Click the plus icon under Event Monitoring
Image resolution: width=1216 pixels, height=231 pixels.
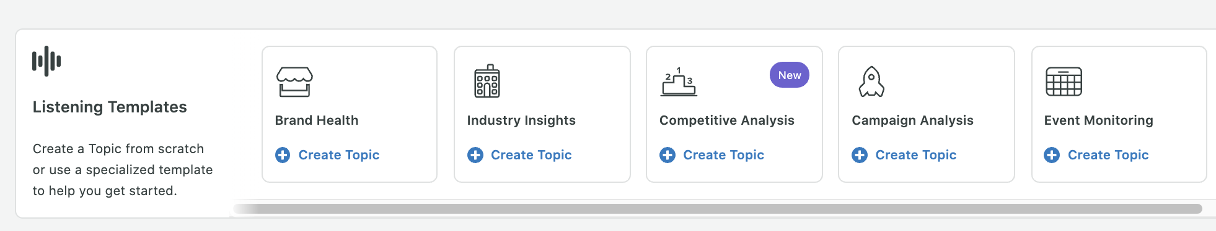[1052, 155]
